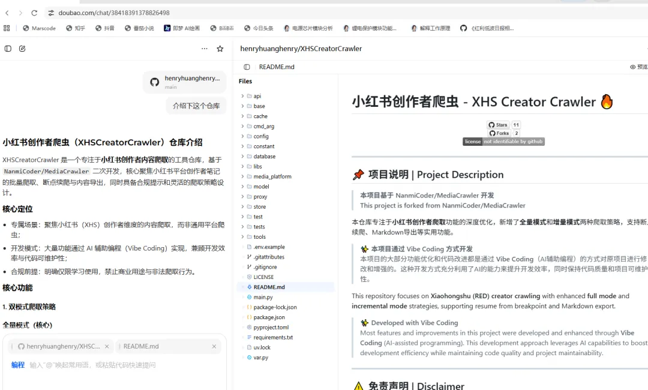648x390 pixels.
Task: Toggle the chat sidebar panel icon
Action: 8,49
